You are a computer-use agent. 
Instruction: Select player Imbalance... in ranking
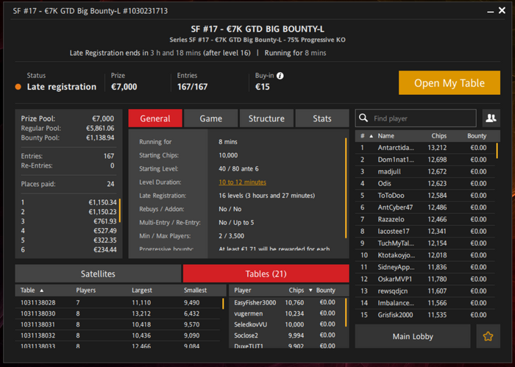coord(425,303)
